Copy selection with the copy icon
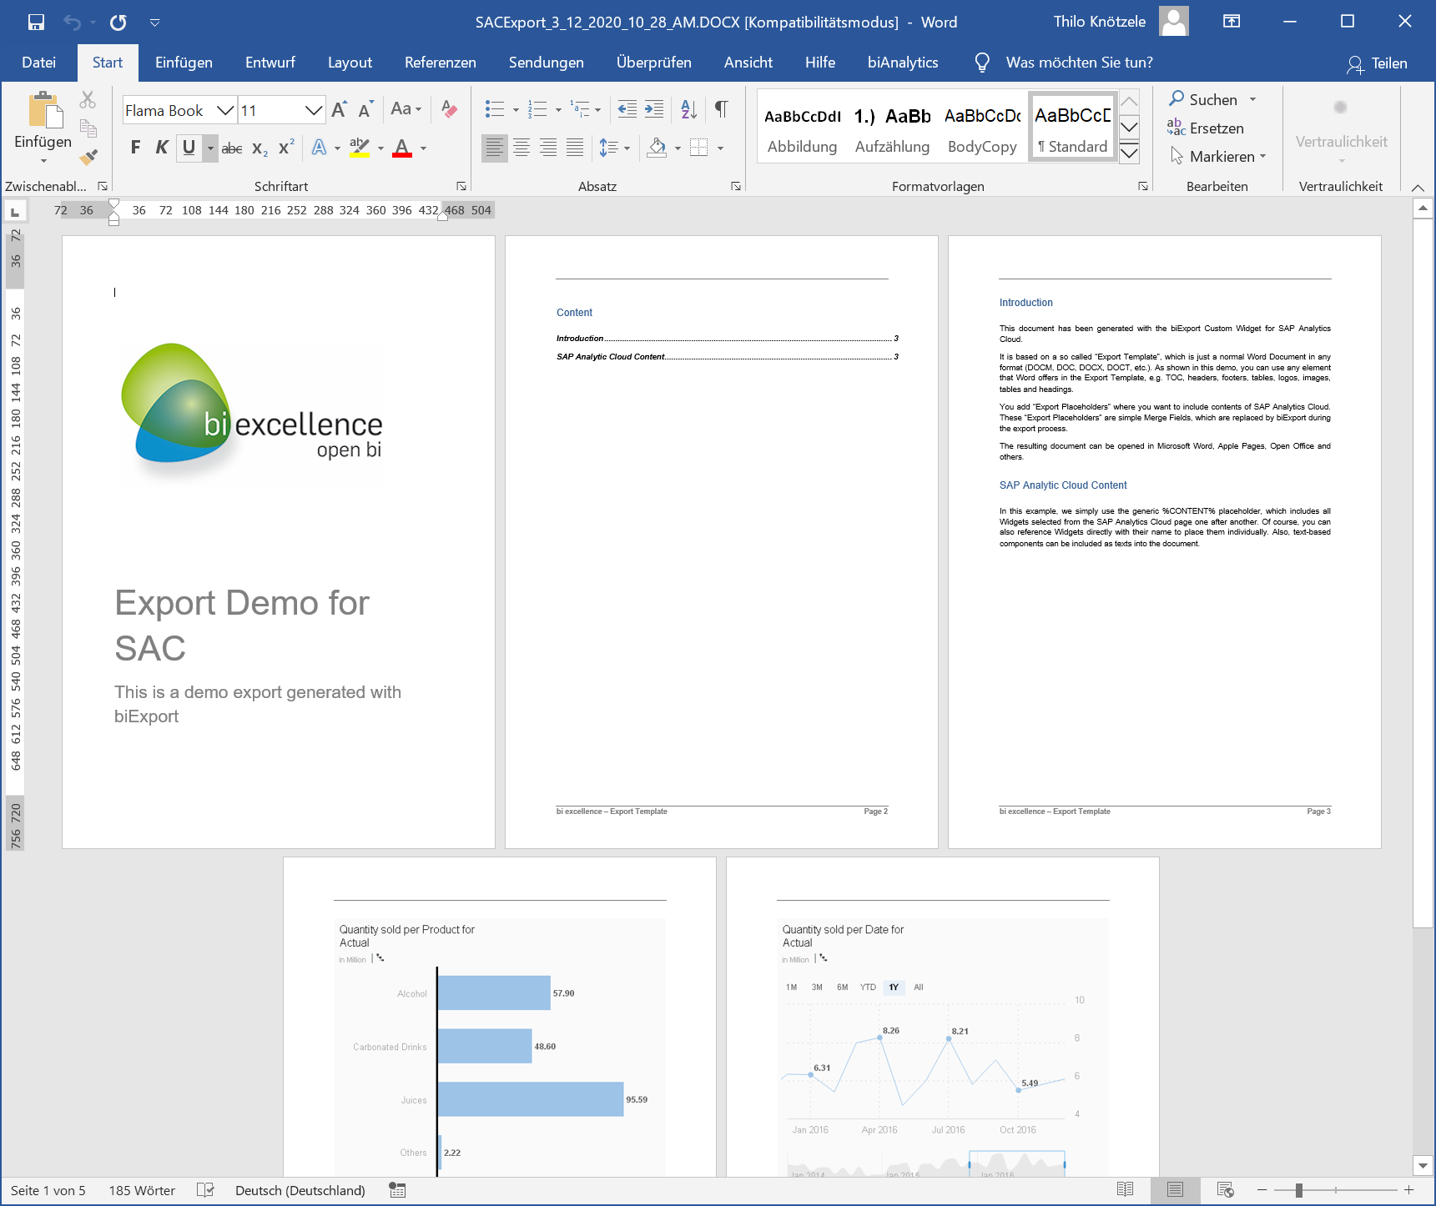Viewport: 1436px width, 1206px height. [x=88, y=128]
